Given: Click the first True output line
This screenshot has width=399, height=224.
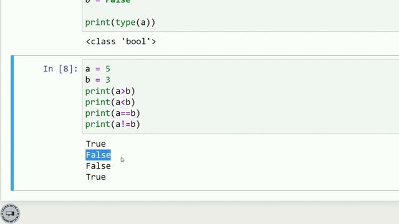Looking at the screenshot, I should [95, 144].
